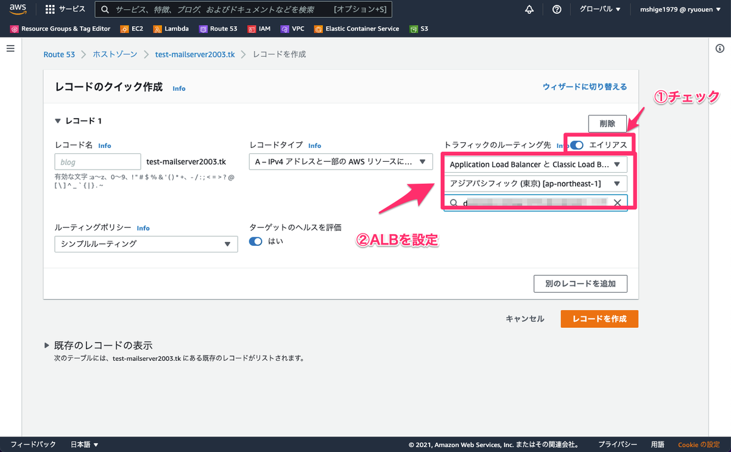Open EC2 from the favorites bar
The image size is (731, 452).
pyautogui.click(x=131, y=28)
